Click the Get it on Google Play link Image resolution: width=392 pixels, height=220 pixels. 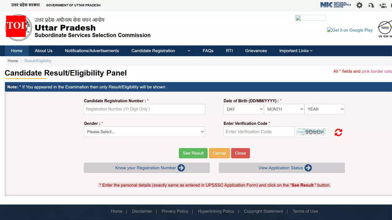click(350, 30)
